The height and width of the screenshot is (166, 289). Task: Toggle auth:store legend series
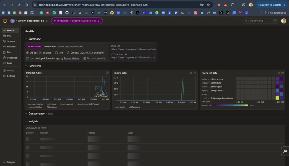(51, 104)
